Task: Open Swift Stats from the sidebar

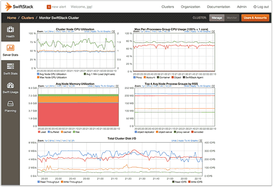Action: coord(10,69)
